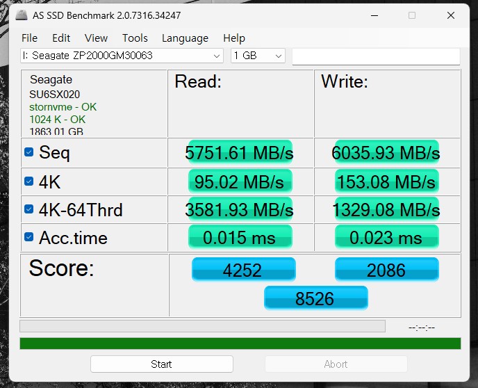This screenshot has width=478, height=388.
Task: Click the --:--:-- elapsed time display
Action: [x=422, y=328]
